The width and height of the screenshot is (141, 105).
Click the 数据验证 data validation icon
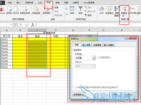pos(124,11)
